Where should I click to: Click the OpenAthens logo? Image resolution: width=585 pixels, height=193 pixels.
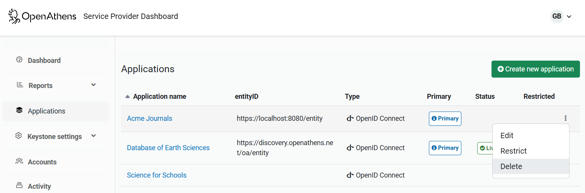43,16
